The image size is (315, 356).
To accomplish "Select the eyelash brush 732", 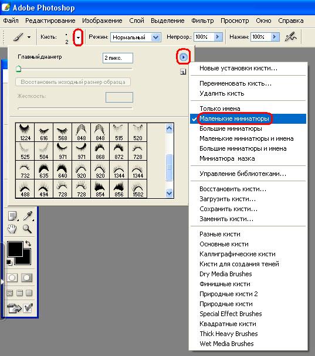I will pyautogui.click(x=25, y=170).
